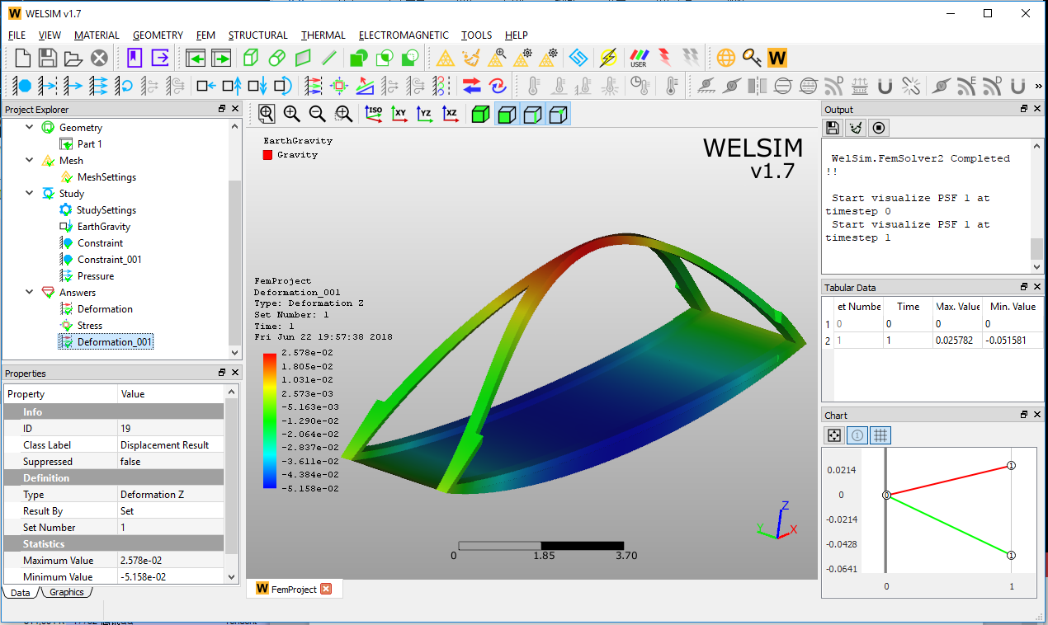Toggle chart grid lines
This screenshot has width=1048, height=625.
pyautogui.click(x=880, y=435)
